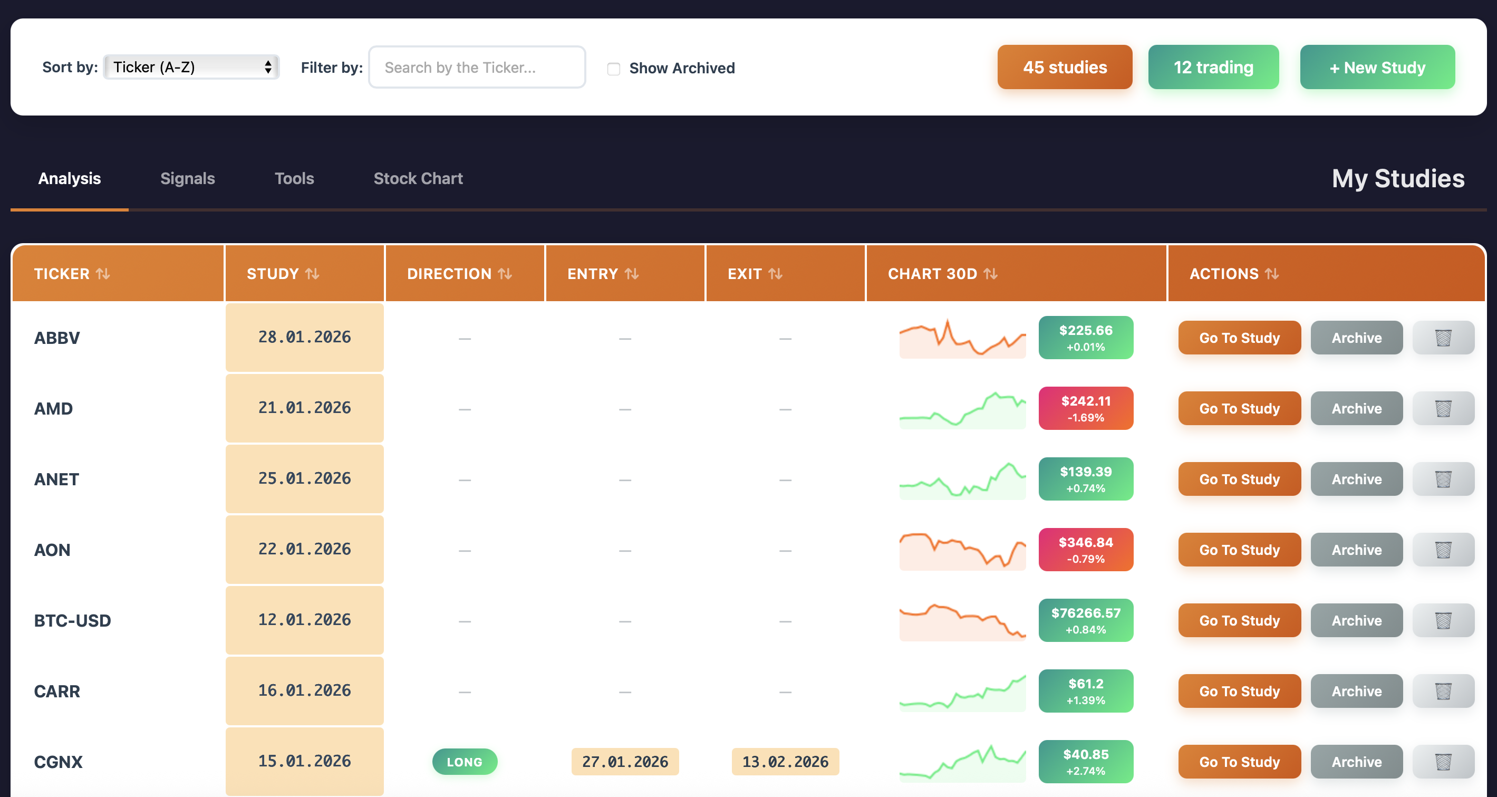Click the AON study date 22.01.2026

pos(304,549)
